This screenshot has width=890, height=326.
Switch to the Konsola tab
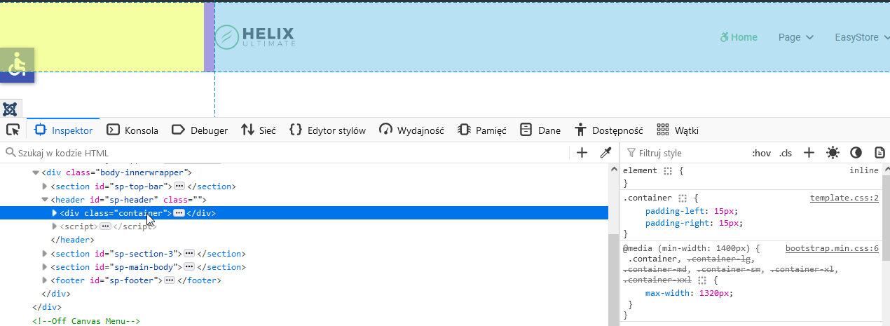[x=132, y=130]
